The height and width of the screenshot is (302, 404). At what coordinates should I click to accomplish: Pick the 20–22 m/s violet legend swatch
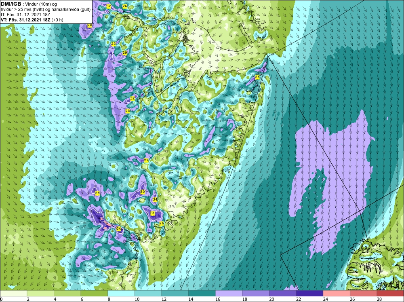point(283,293)
